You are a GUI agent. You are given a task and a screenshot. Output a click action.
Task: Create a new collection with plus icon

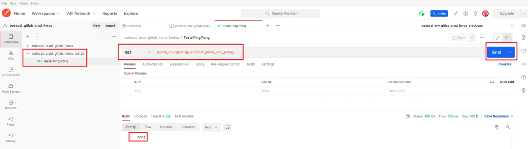28,36
